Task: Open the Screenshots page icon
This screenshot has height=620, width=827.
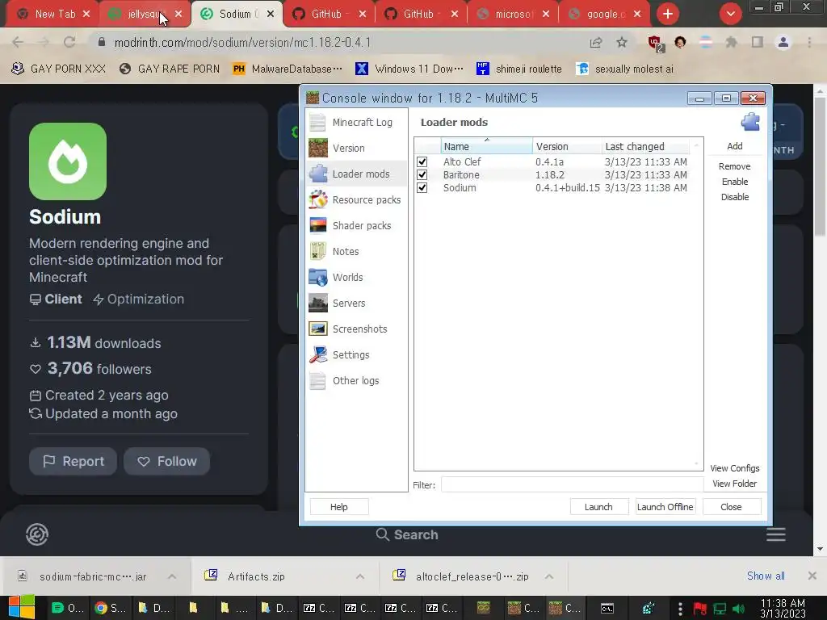Action: (317, 329)
